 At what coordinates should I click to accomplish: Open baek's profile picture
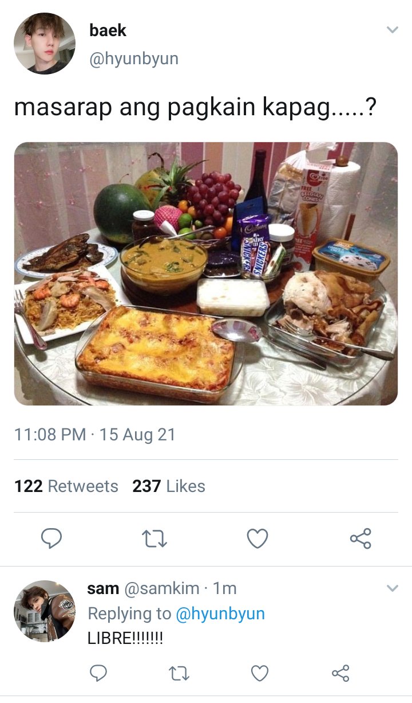(x=45, y=44)
